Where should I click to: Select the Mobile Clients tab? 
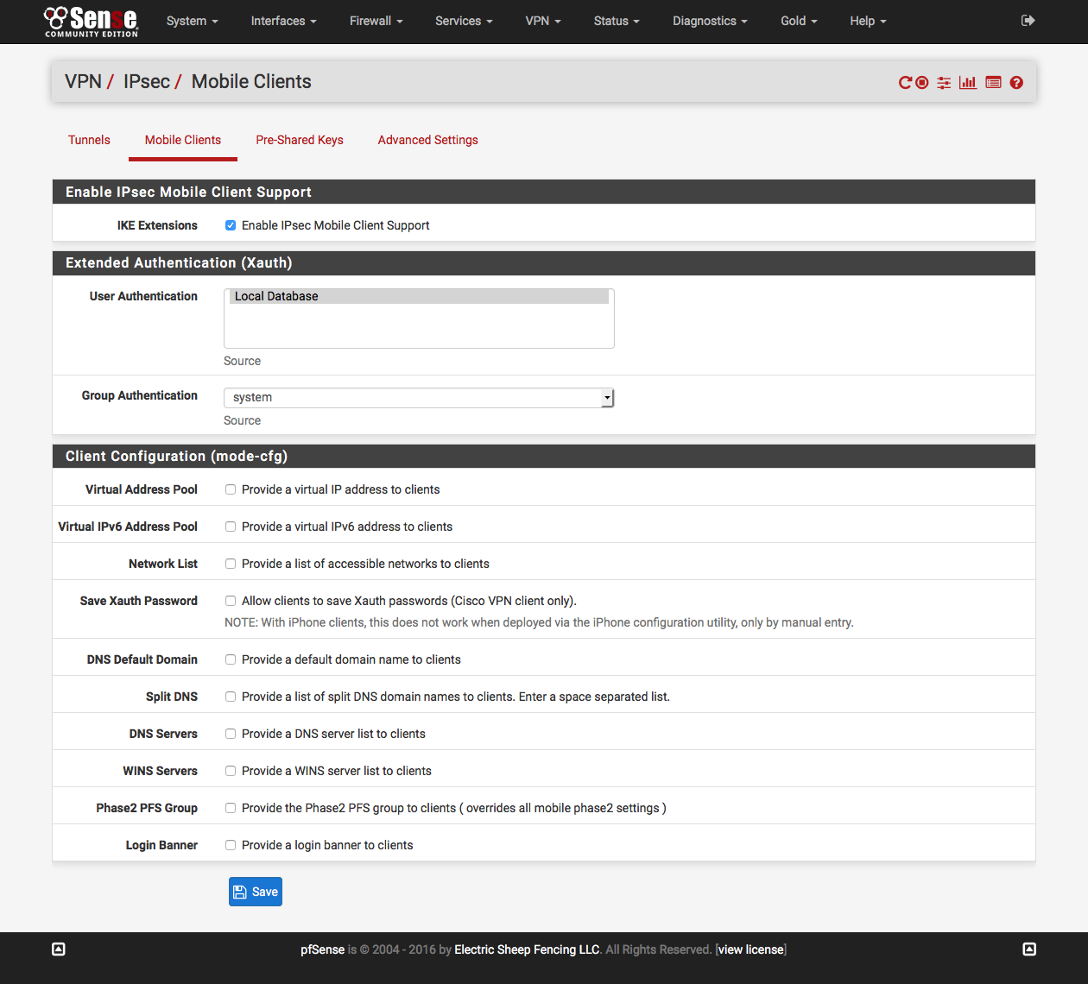click(x=183, y=140)
